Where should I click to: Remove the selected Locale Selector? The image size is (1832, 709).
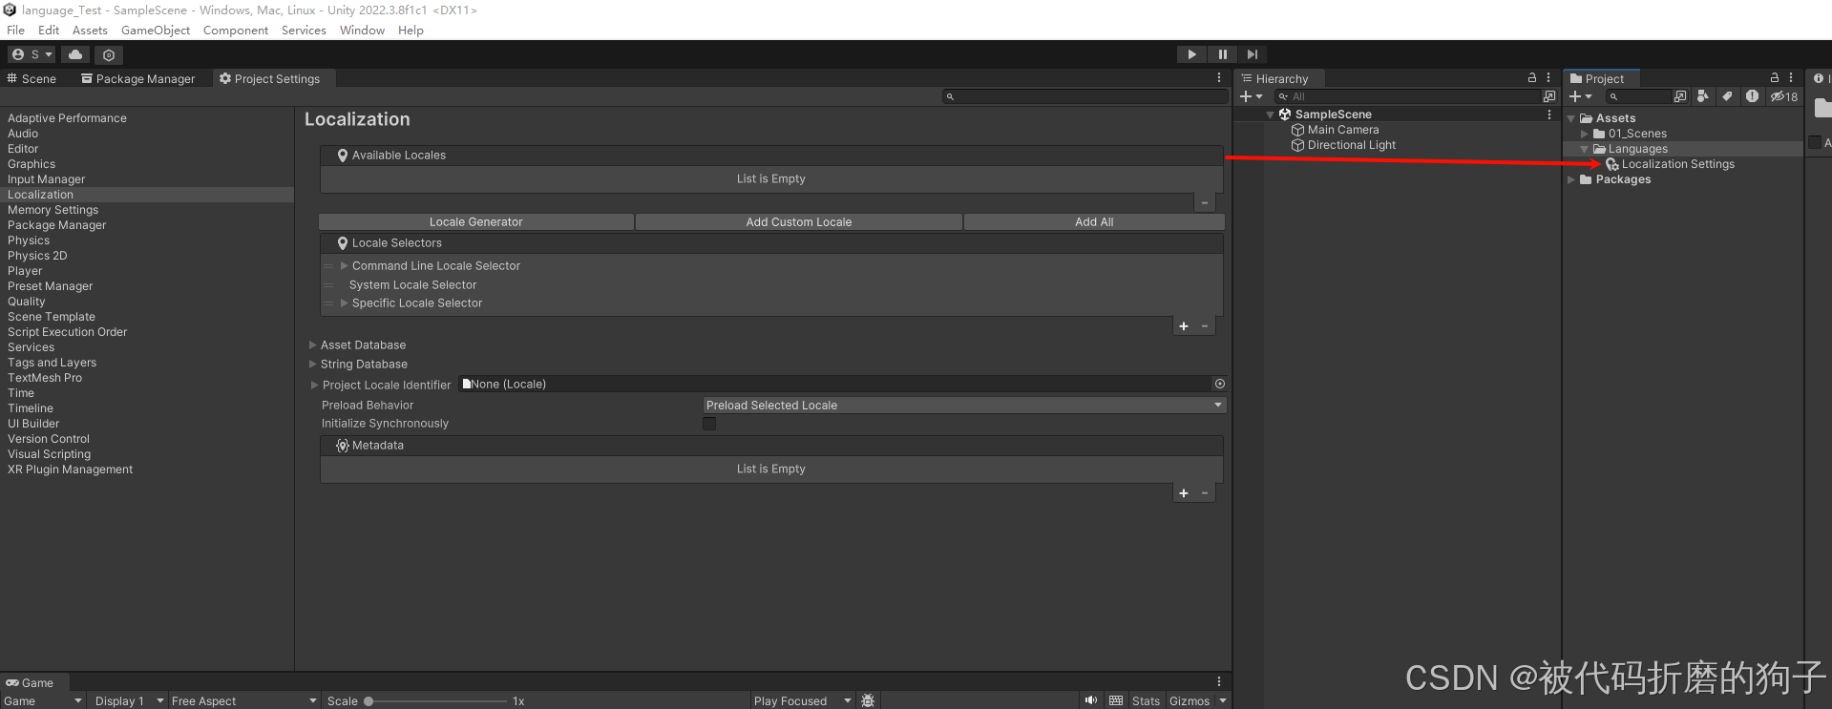(x=1205, y=326)
